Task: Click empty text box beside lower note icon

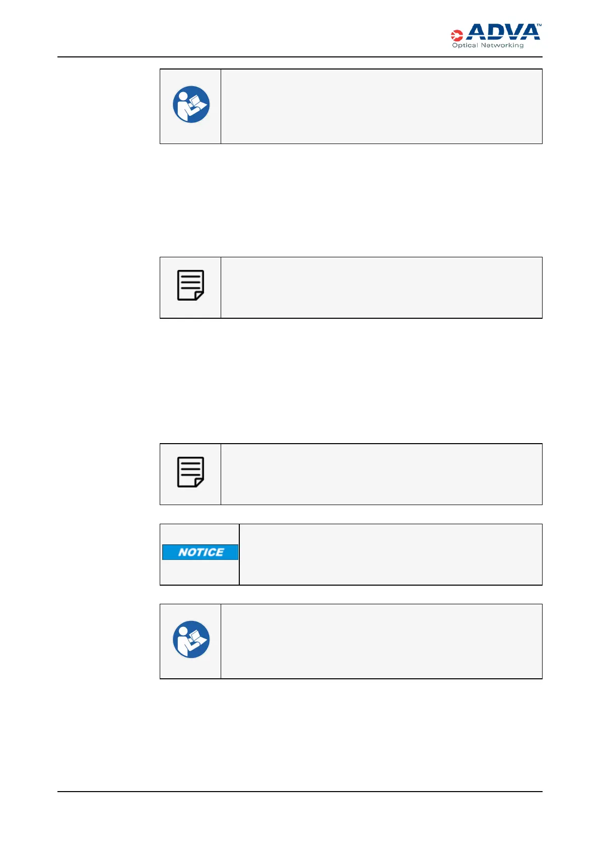Action: 381,474
